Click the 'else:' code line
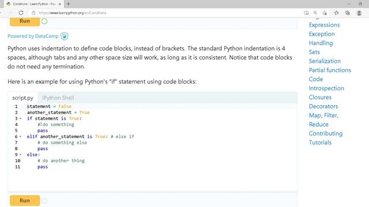The width and height of the screenshot is (369, 207). click(x=33, y=155)
